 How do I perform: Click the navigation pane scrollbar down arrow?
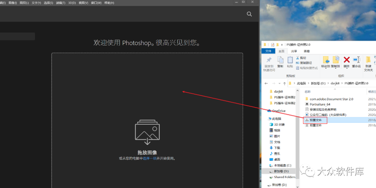tap(298, 186)
